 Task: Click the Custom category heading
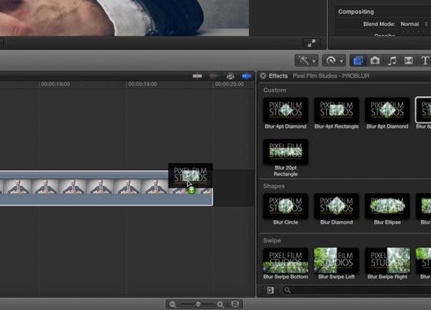[x=274, y=90]
